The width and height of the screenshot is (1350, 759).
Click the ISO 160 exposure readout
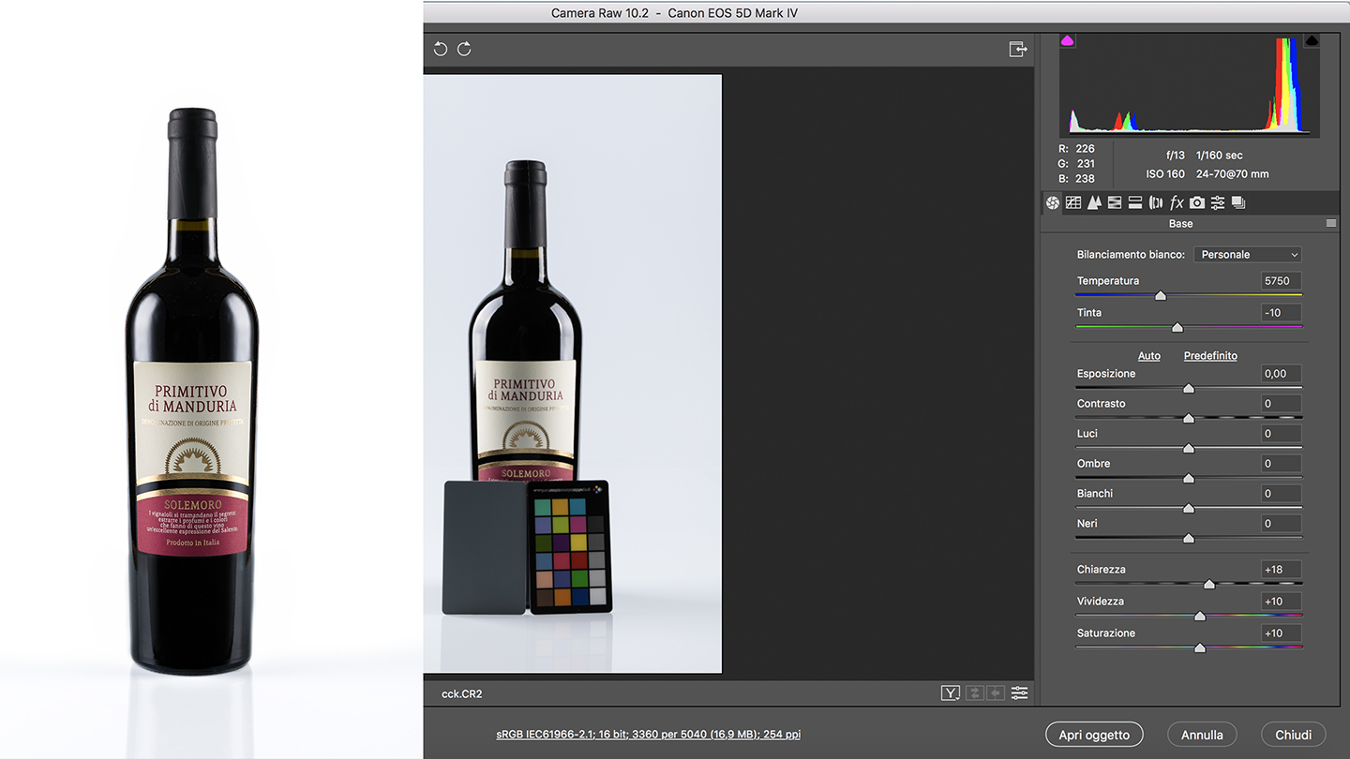[x=1165, y=174]
